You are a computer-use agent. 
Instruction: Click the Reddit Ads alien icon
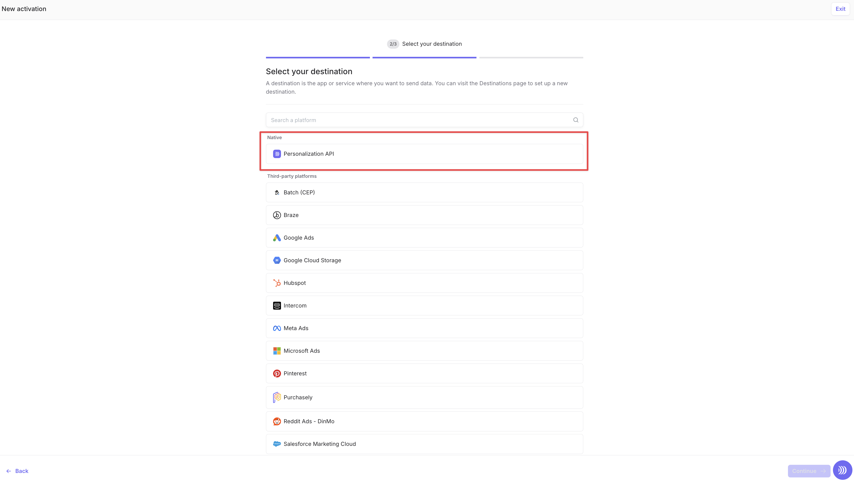tap(277, 421)
